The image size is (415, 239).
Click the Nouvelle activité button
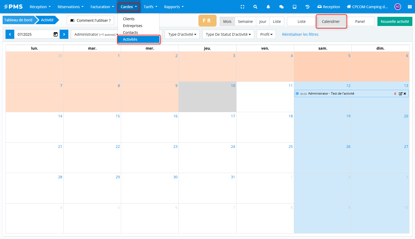pyautogui.click(x=394, y=22)
